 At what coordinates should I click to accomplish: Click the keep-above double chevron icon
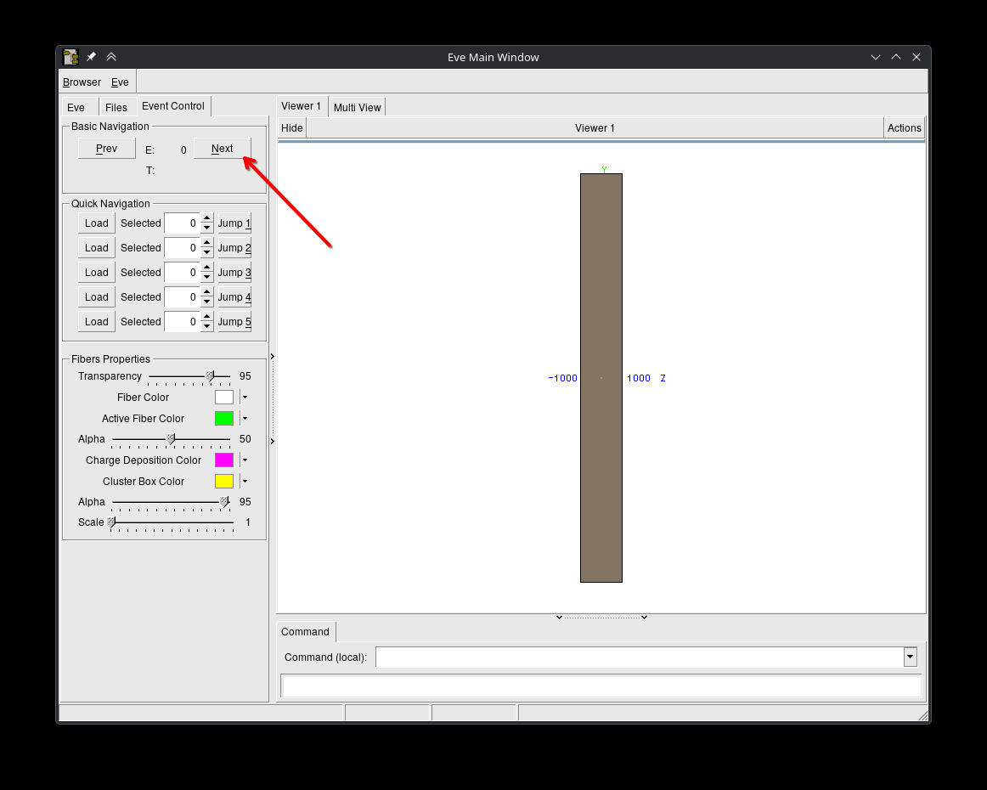coord(111,57)
